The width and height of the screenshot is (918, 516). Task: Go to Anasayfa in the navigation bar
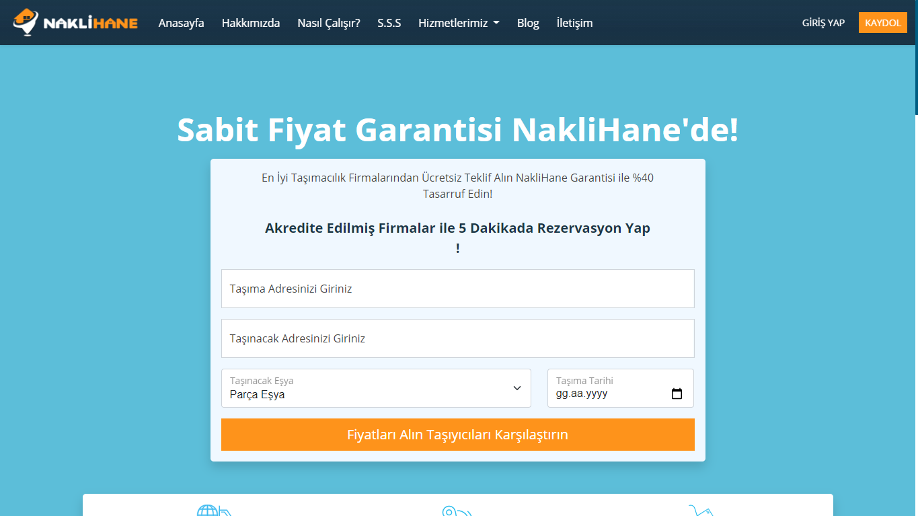click(181, 23)
